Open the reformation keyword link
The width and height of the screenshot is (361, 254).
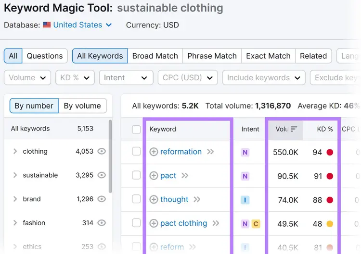[x=181, y=152]
